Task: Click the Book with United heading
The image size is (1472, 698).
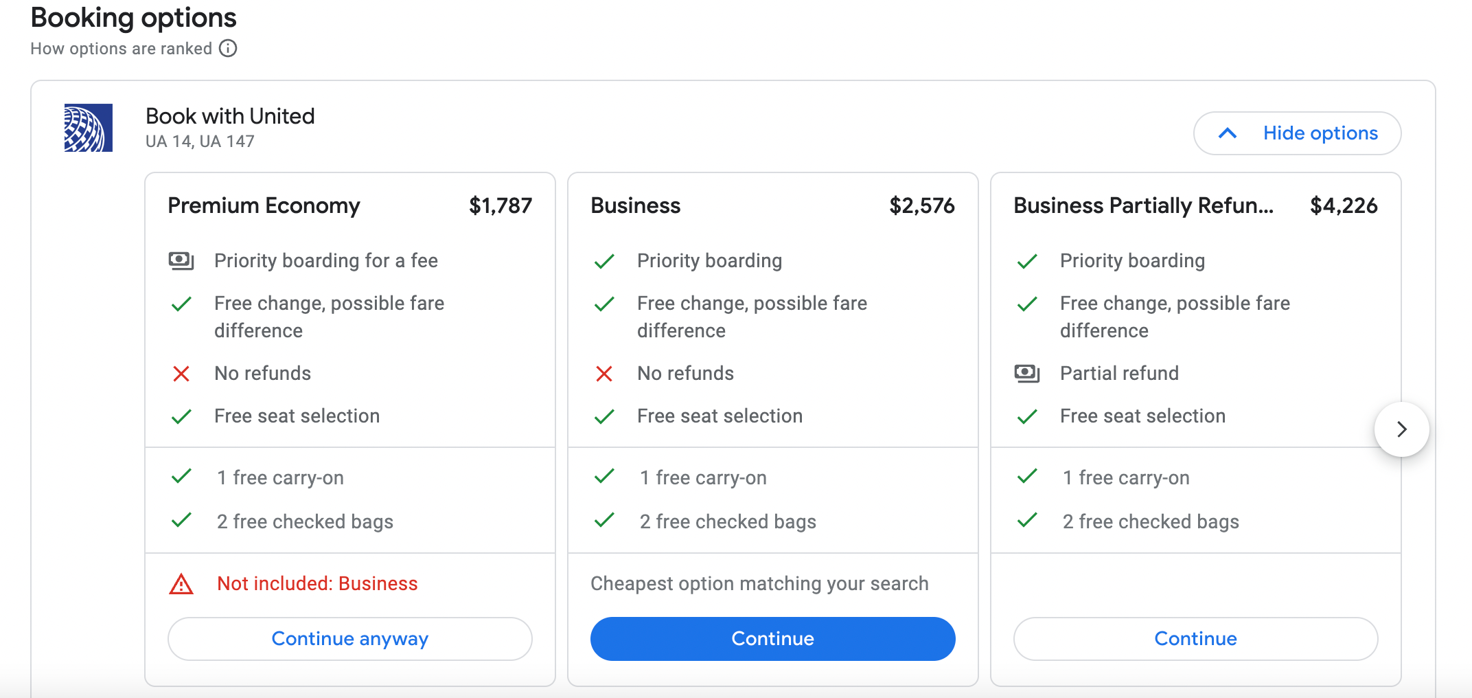Action: click(x=230, y=116)
